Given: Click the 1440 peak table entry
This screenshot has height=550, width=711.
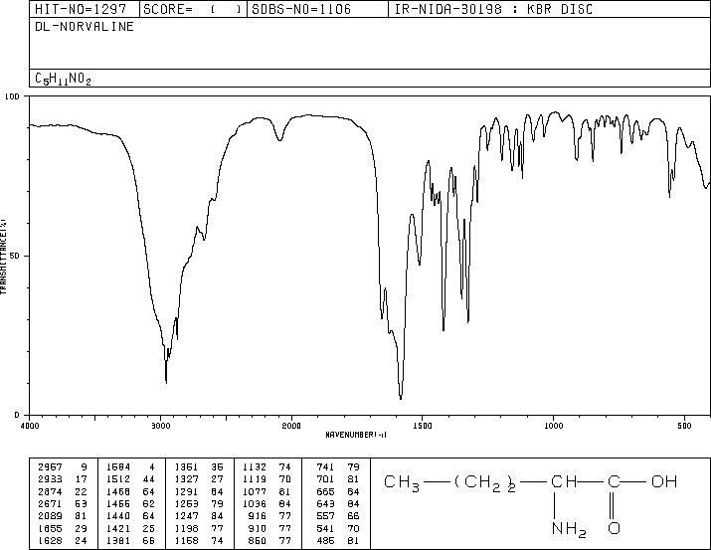Looking at the screenshot, I should 118,516.
